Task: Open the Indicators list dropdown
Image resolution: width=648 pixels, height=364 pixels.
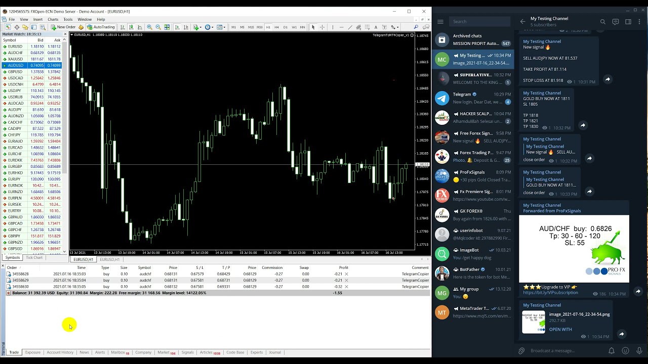Action: [197, 27]
